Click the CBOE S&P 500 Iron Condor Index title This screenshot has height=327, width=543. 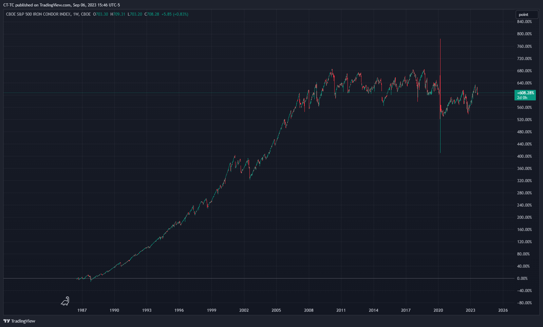(38, 14)
